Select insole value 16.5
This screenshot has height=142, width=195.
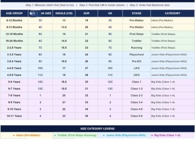pos(64,61)
